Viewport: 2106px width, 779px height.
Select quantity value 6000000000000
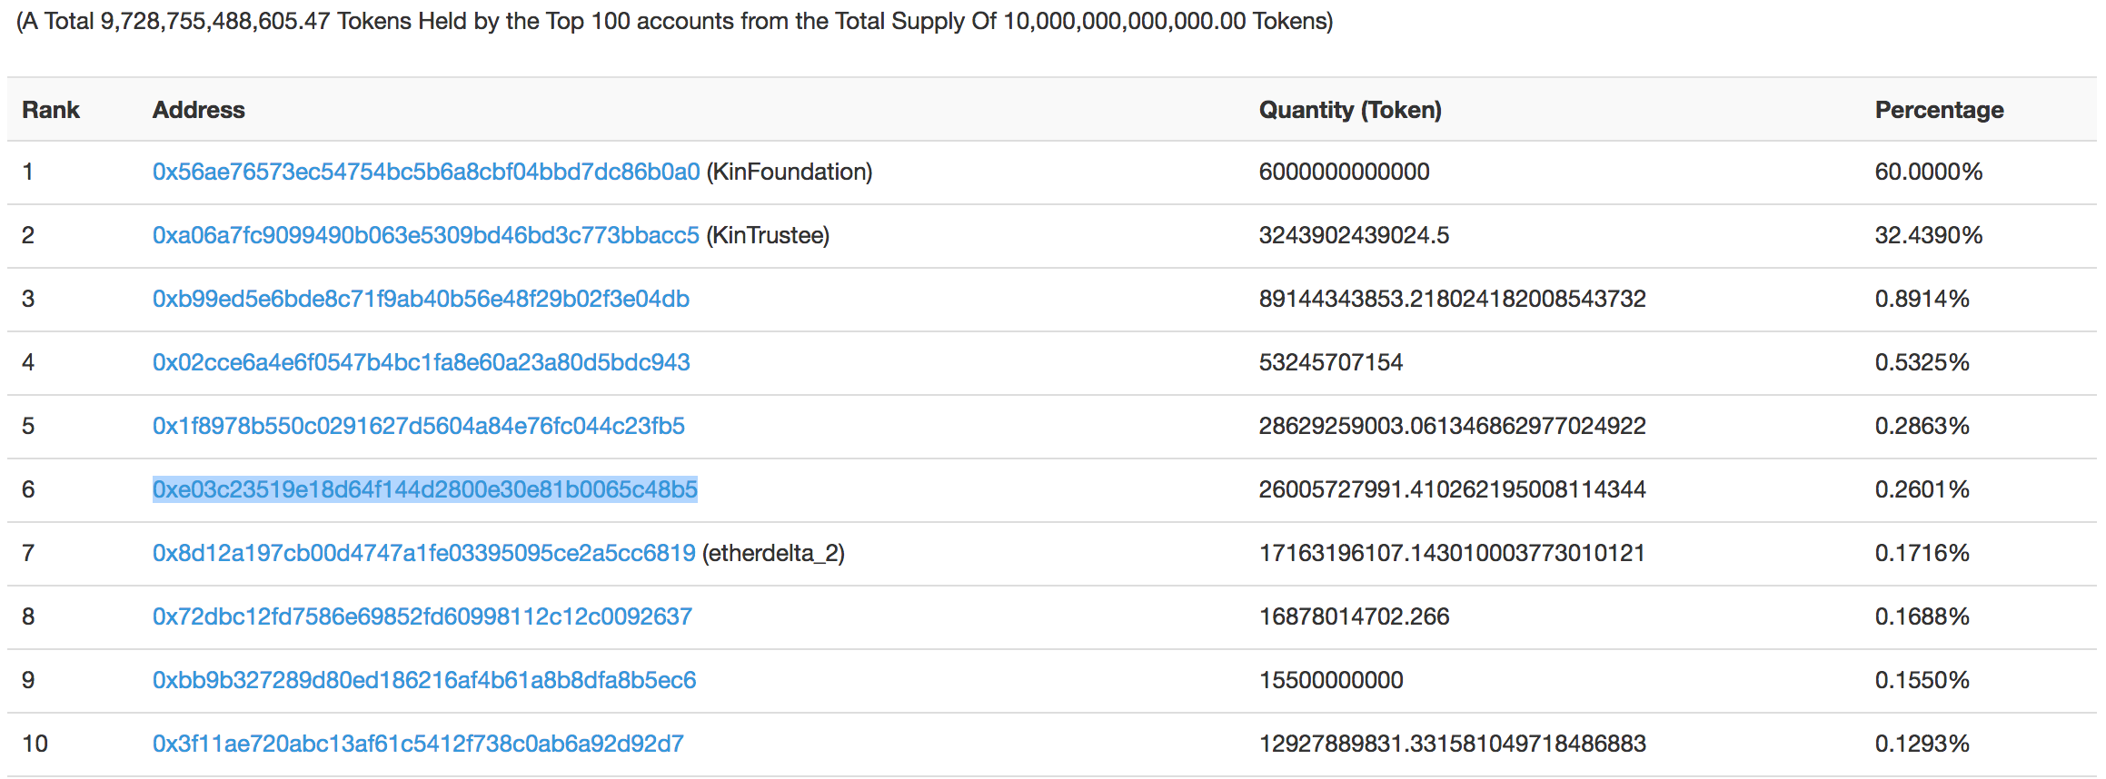click(x=1345, y=172)
